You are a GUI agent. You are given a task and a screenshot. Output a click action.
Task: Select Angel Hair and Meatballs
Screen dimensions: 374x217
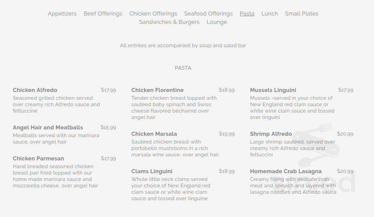point(48,127)
